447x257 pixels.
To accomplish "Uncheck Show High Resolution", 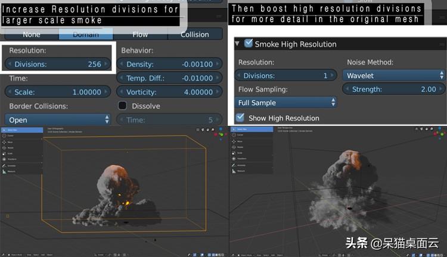I will (240, 117).
